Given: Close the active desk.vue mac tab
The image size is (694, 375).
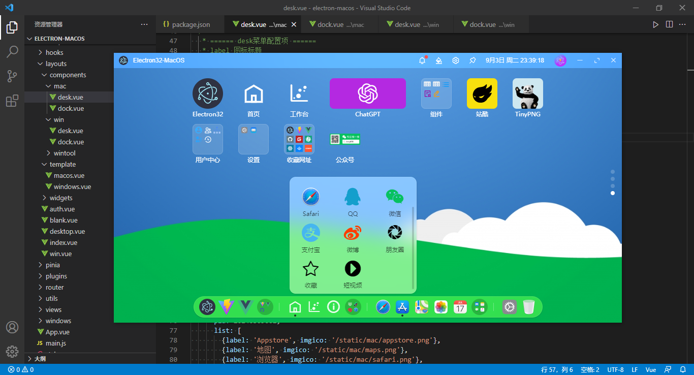Looking at the screenshot, I should click(x=293, y=24).
